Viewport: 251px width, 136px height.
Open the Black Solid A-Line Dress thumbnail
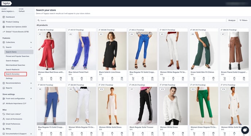(112, 51)
